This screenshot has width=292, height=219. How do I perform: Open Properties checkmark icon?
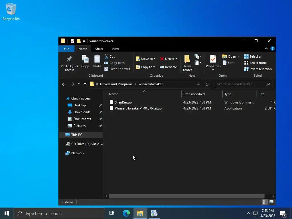[x=213, y=59]
